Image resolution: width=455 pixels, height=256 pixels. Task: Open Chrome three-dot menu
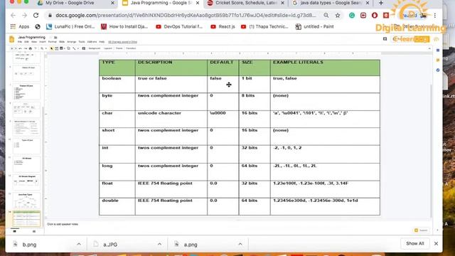coord(434,16)
